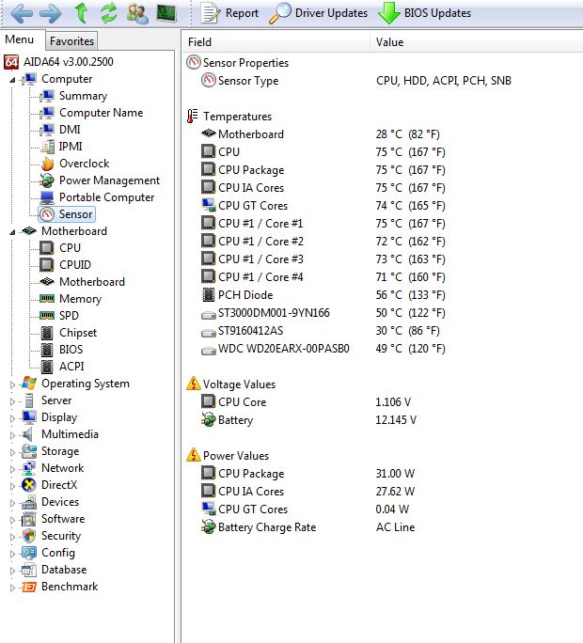
Task: Click the Database category icon
Action: (x=29, y=570)
